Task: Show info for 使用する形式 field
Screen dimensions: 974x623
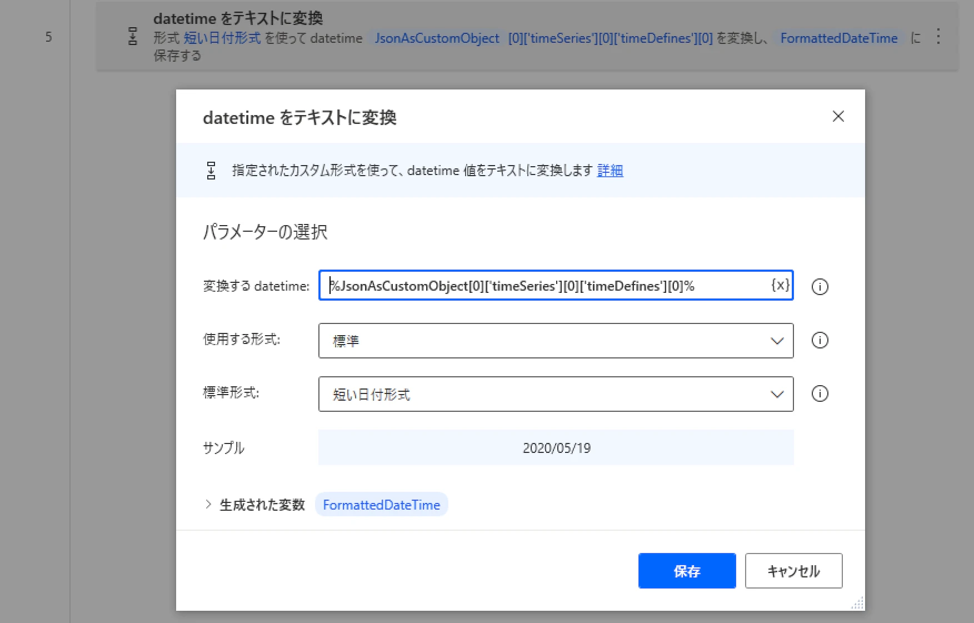Action: pos(820,340)
